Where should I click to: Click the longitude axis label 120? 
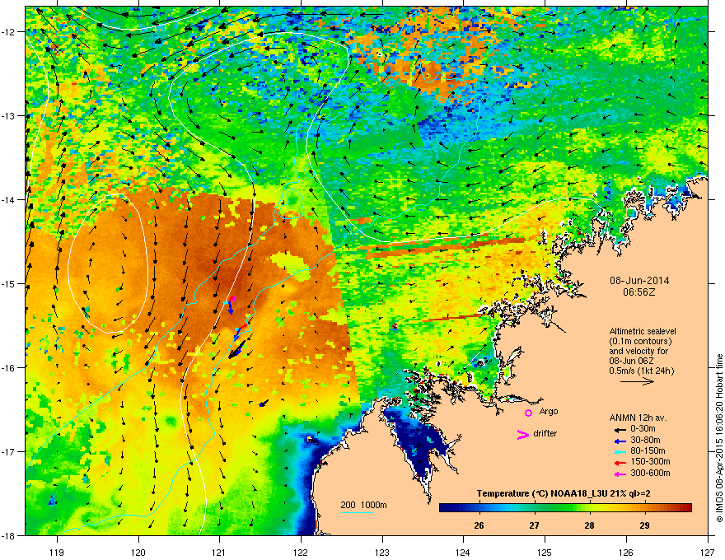click(138, 552)
